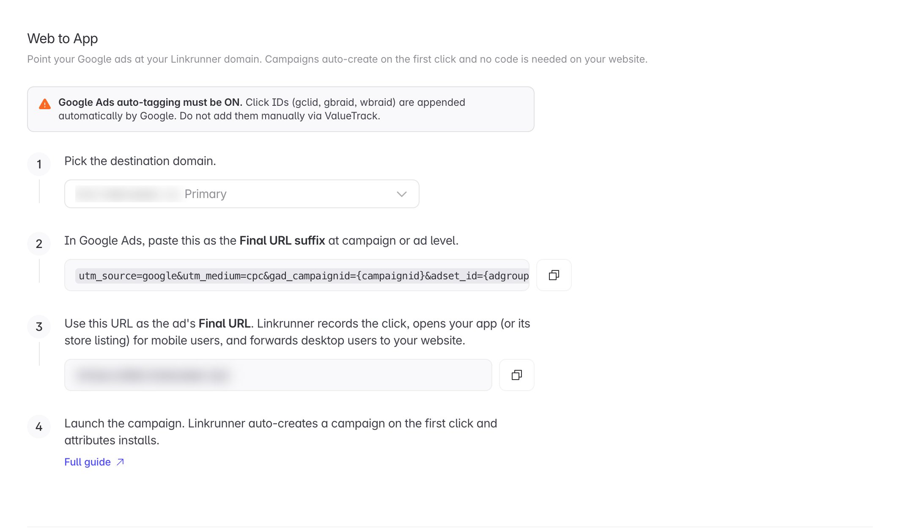Click step number 3 circle
Viewport: 900px width, 529px height.
click(39, 327)
